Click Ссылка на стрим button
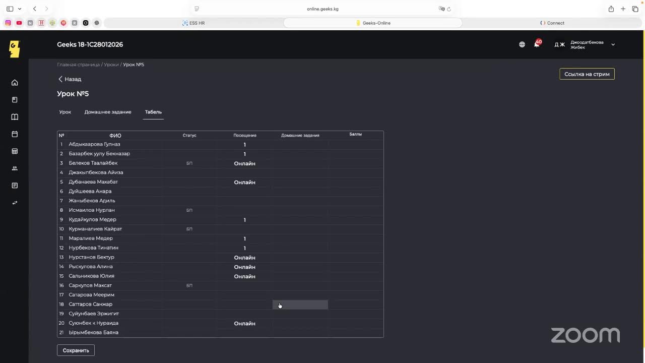Screen dimensions: 645x363 click(587, 74)
